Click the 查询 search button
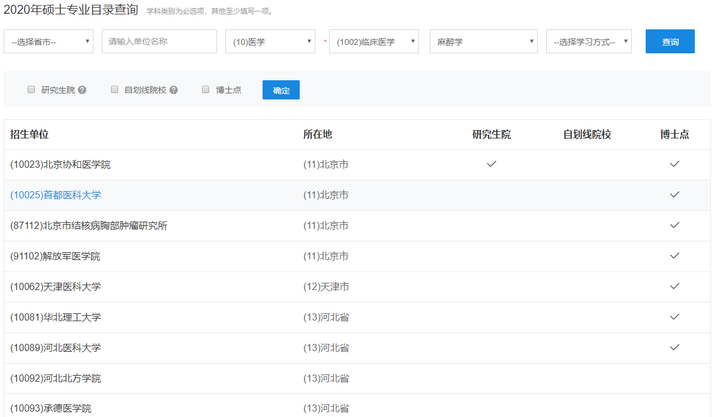This screenshot has height=417, width=717. coord(670,41)
